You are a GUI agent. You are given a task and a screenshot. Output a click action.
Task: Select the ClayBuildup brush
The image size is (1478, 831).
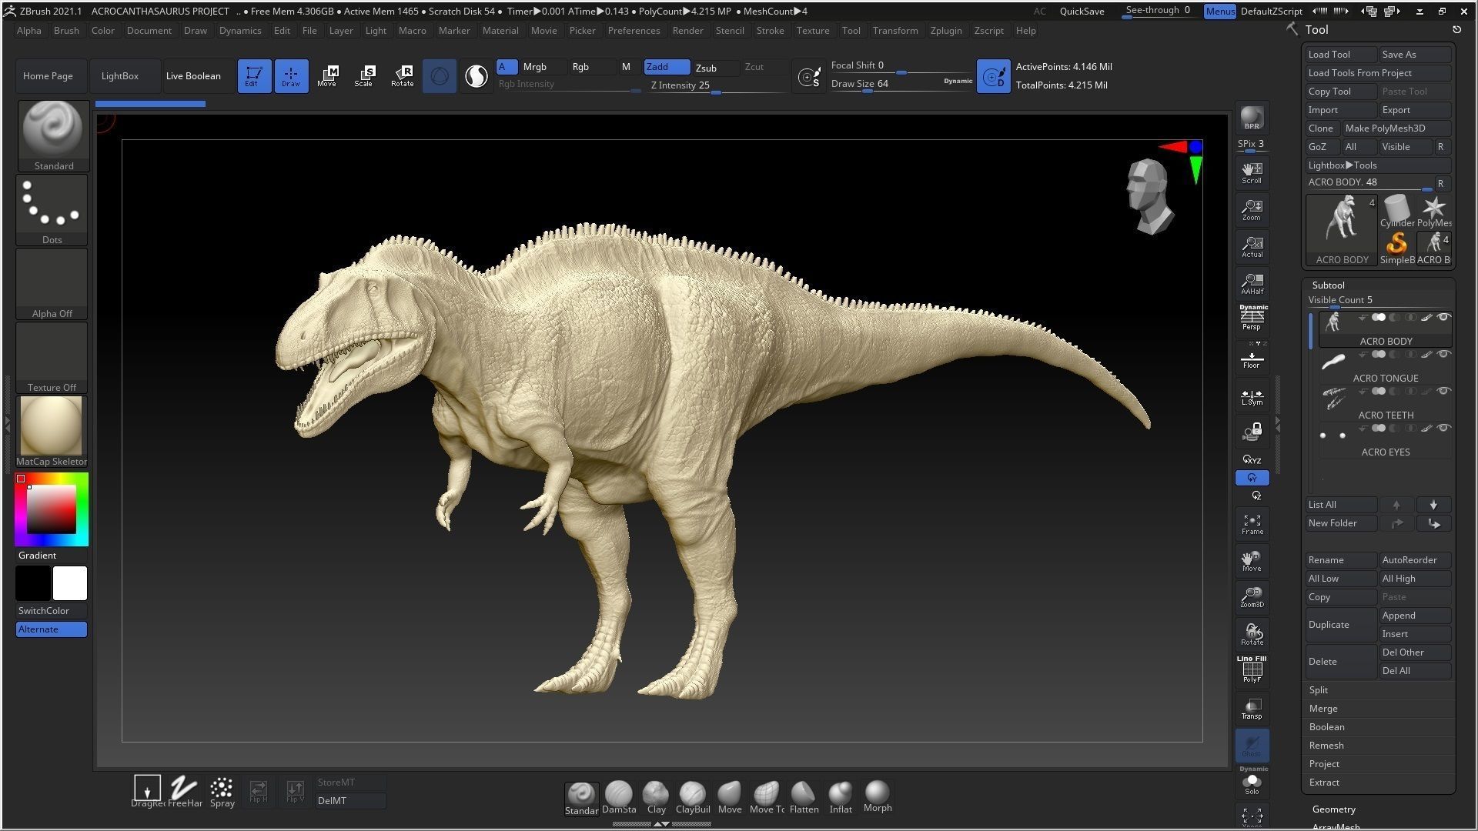coord(693,797)
